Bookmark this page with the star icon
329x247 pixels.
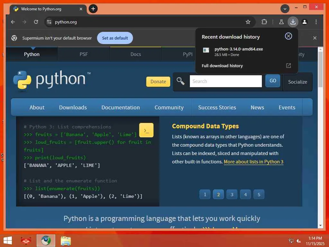point(248,22)
